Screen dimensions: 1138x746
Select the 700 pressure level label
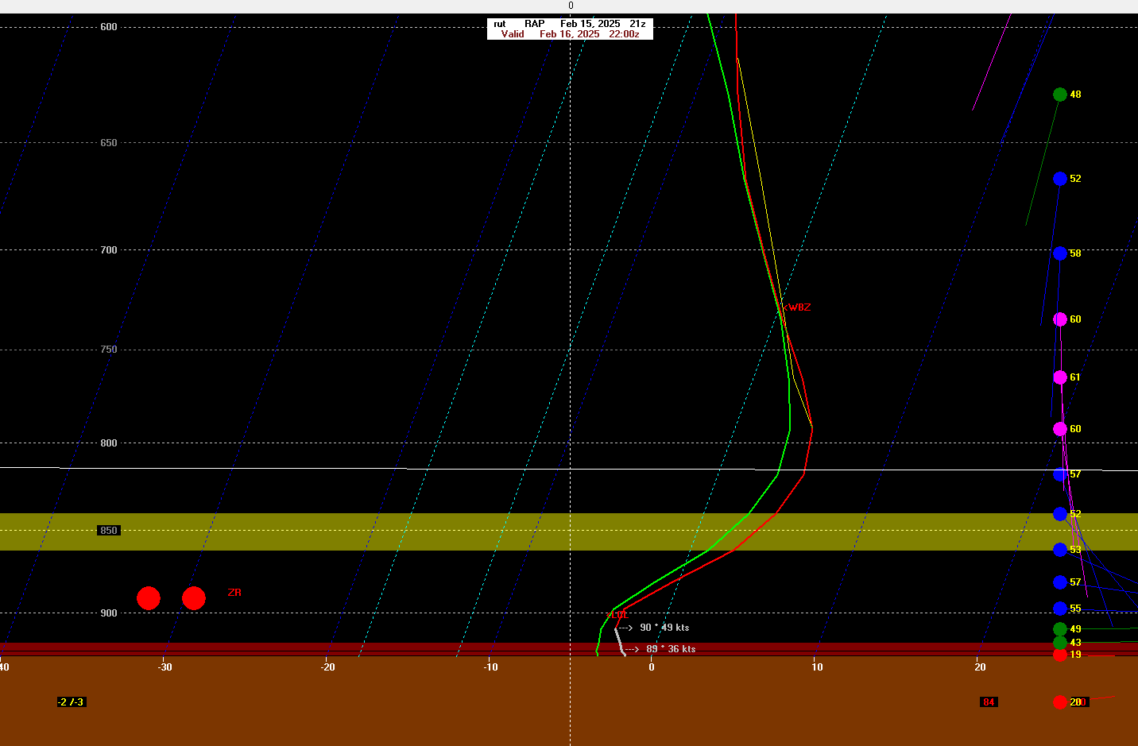click(x=109, y=250)
